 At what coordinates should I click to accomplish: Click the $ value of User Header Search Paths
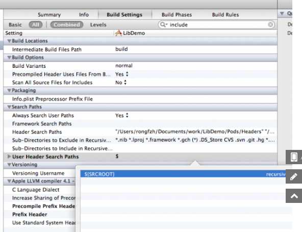pos(117,156)
